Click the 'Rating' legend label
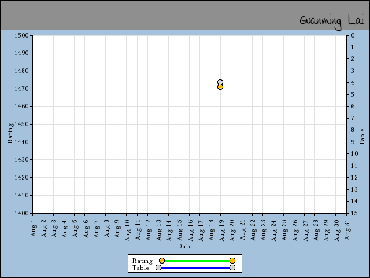This screenshot has width=370, height=278. 142,261
